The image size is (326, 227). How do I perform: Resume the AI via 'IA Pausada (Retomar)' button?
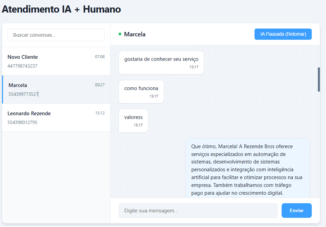(x=283, y=34)
